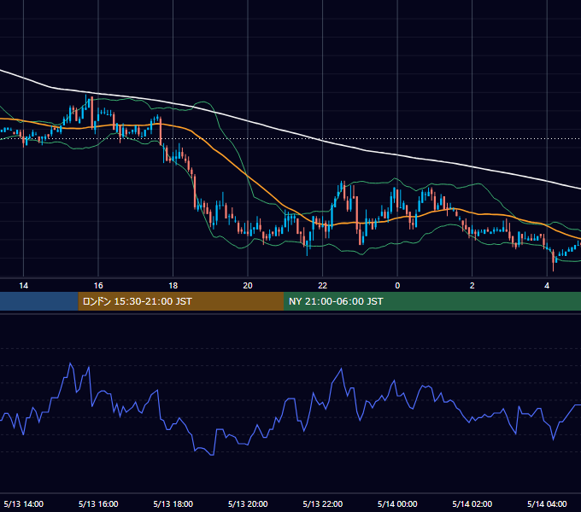Viewport: 581px width, 512px height.
Task: Click the 5/13 20:00 label on indicator axis
Action: click(248, 503)
